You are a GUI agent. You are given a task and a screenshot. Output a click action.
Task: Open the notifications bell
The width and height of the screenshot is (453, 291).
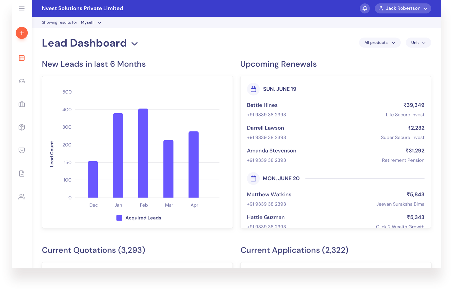[x=365, y=8]
